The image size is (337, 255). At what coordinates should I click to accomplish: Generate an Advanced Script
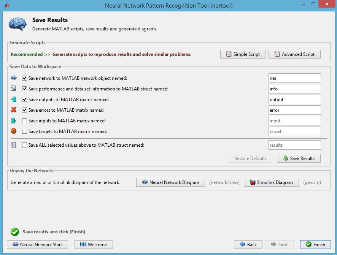tap(294, 54)
